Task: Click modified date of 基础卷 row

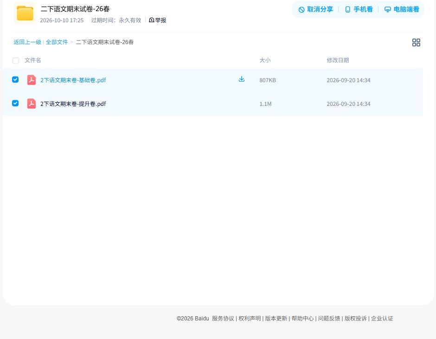Action: (x=348, y=80)
